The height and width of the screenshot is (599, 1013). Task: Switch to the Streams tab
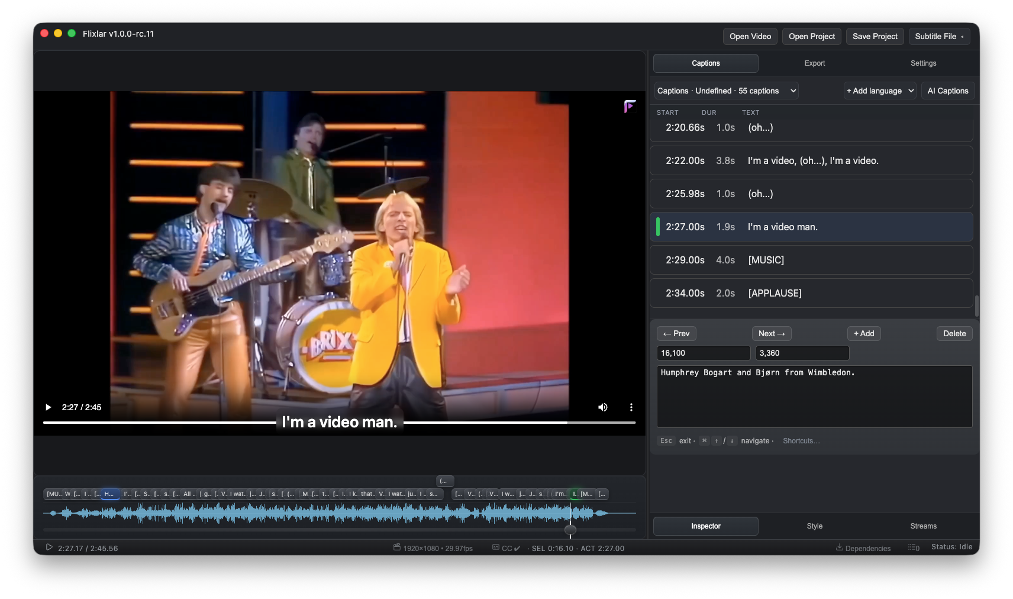click(923, 526)
